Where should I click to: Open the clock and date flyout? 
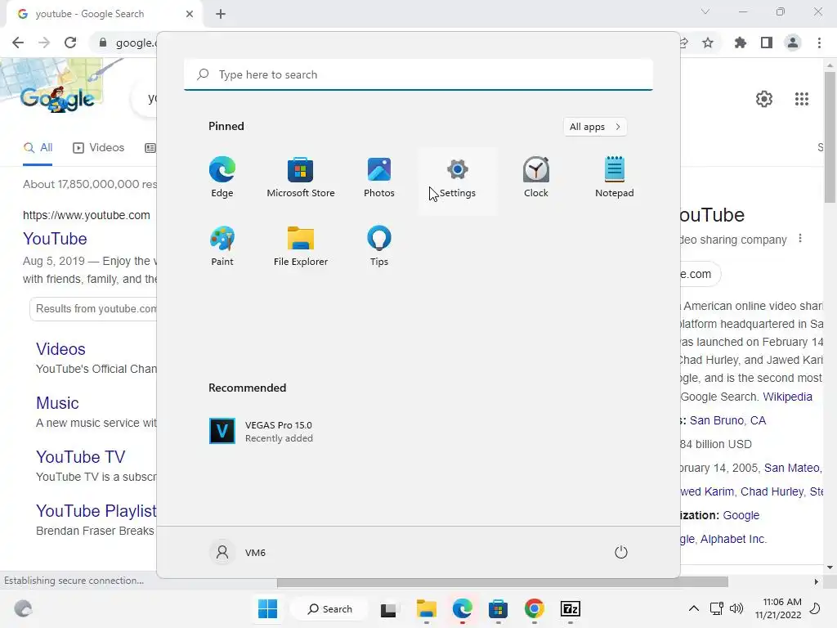(778, 608)
